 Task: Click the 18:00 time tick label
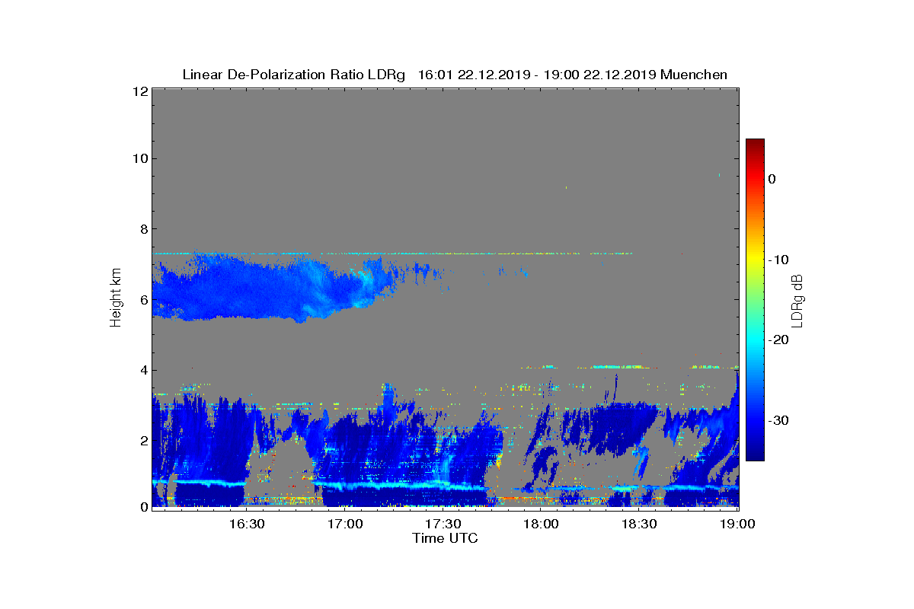542,524
